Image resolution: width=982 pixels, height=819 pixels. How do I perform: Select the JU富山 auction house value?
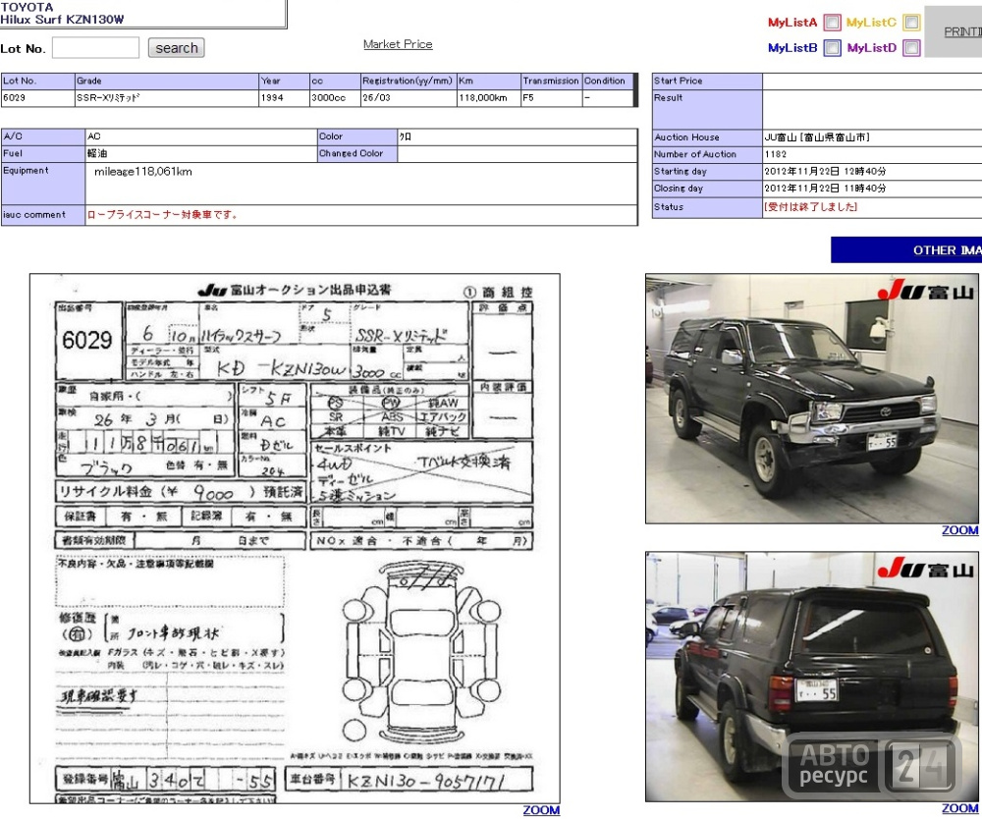tap(817, 137)
